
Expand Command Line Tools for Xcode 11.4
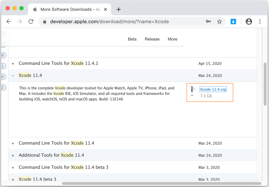click(13, 143)
